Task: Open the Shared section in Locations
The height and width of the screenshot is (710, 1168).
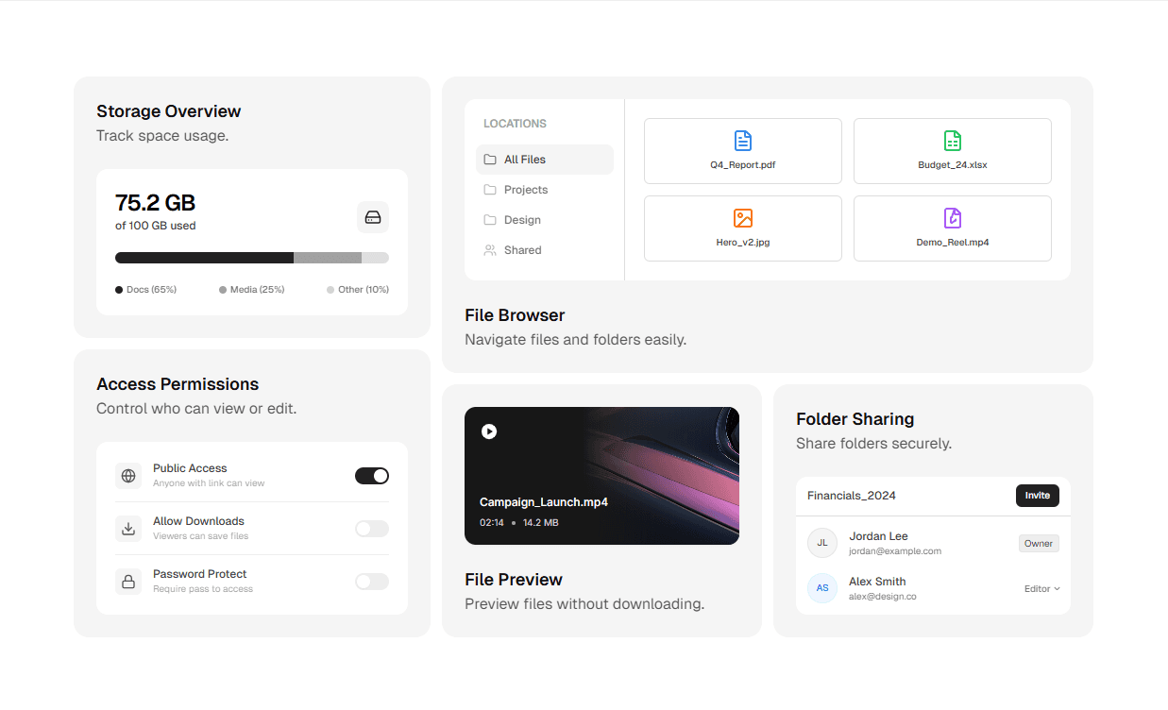Action: (524, 249)
